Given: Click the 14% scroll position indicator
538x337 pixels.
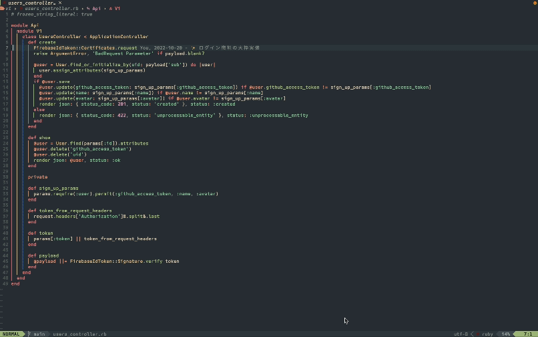Looking at the screenshot, I should 506,334.
